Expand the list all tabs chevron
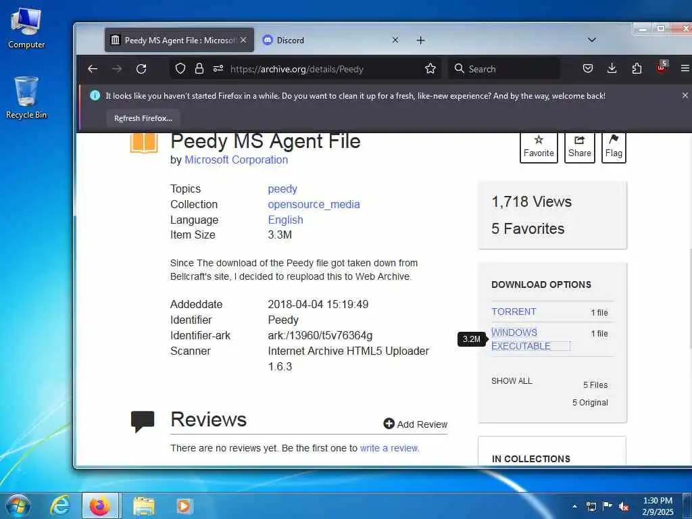This screenshot has width=692, height=519. coord(592,40)
